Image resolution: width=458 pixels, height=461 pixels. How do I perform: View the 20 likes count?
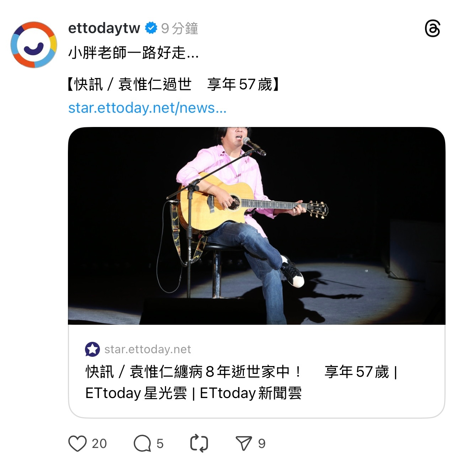click(x=99, y=444)
